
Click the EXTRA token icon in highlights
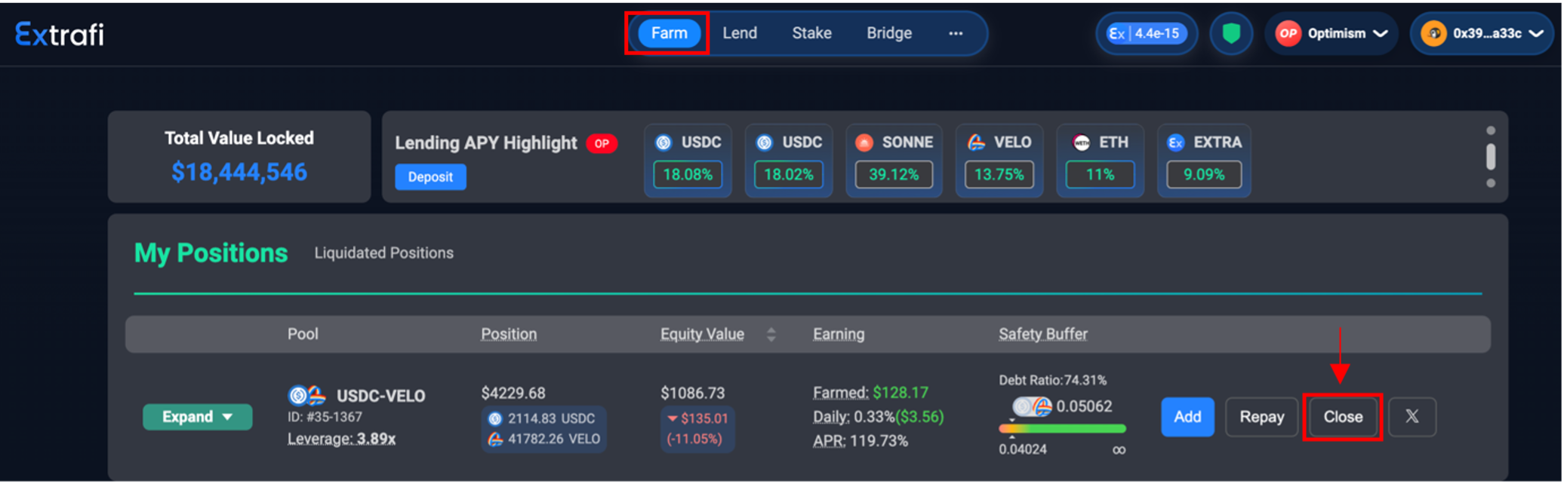[x=1175, y=142]
